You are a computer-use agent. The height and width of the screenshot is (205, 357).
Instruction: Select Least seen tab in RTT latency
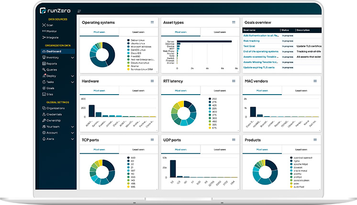219,90
